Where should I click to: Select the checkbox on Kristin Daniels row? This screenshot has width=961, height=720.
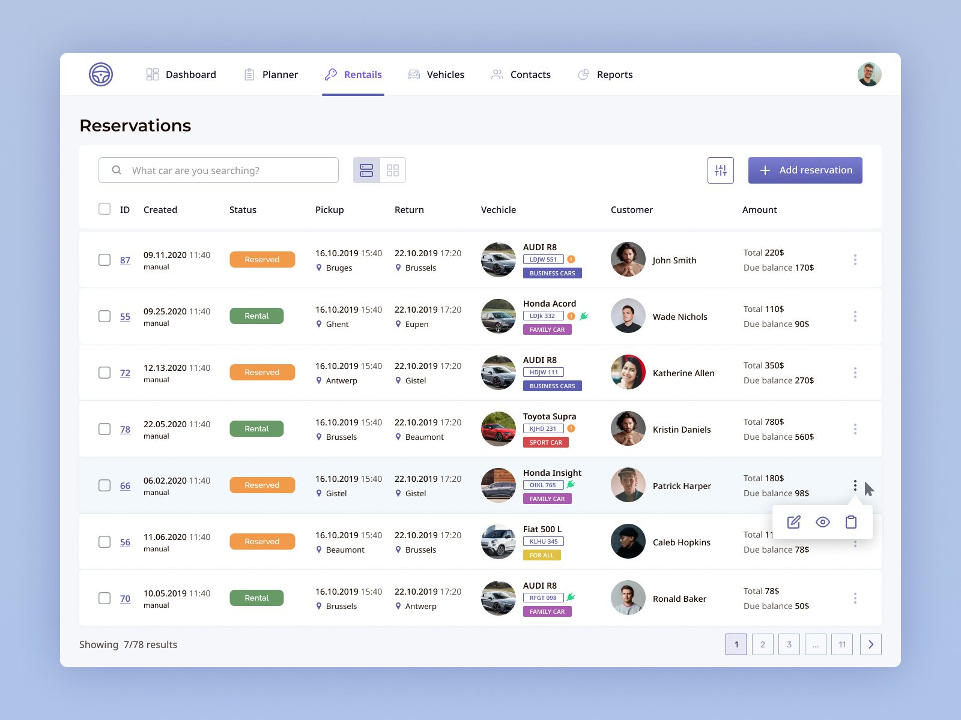pos(104,429)
